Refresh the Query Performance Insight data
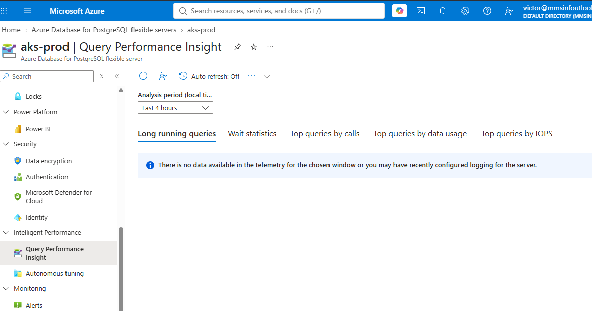This screenshot has height=311, width=592. click(x=143, y=76)
